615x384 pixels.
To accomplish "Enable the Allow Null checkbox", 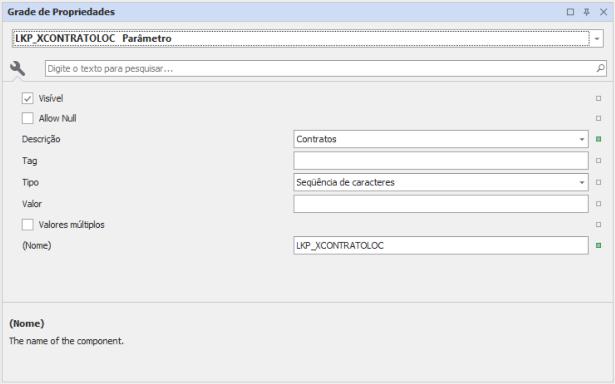I will (28, 118).
